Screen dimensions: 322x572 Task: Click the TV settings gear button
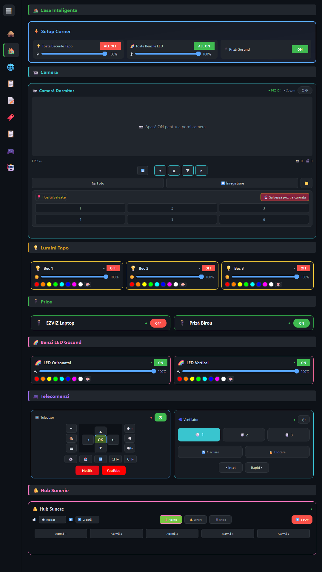(x=71, y=459)
